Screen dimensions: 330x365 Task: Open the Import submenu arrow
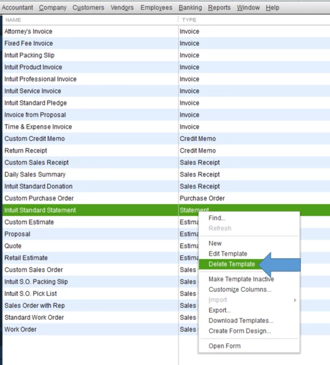[x=295, y=300]
